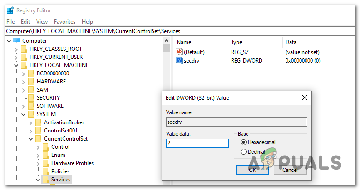Close the Edit DWORD dialog with X
This screenshot has height=190, width=360.
(x=305, y=98)
